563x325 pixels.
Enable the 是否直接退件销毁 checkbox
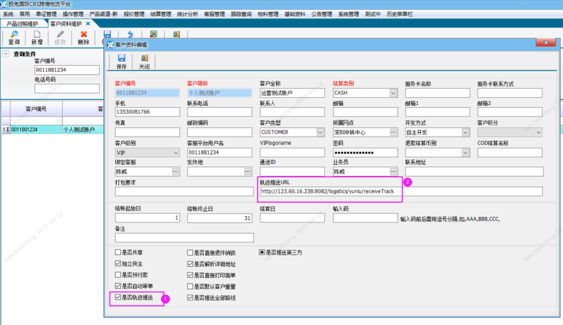pyautogui.click(x=190, y=253)
